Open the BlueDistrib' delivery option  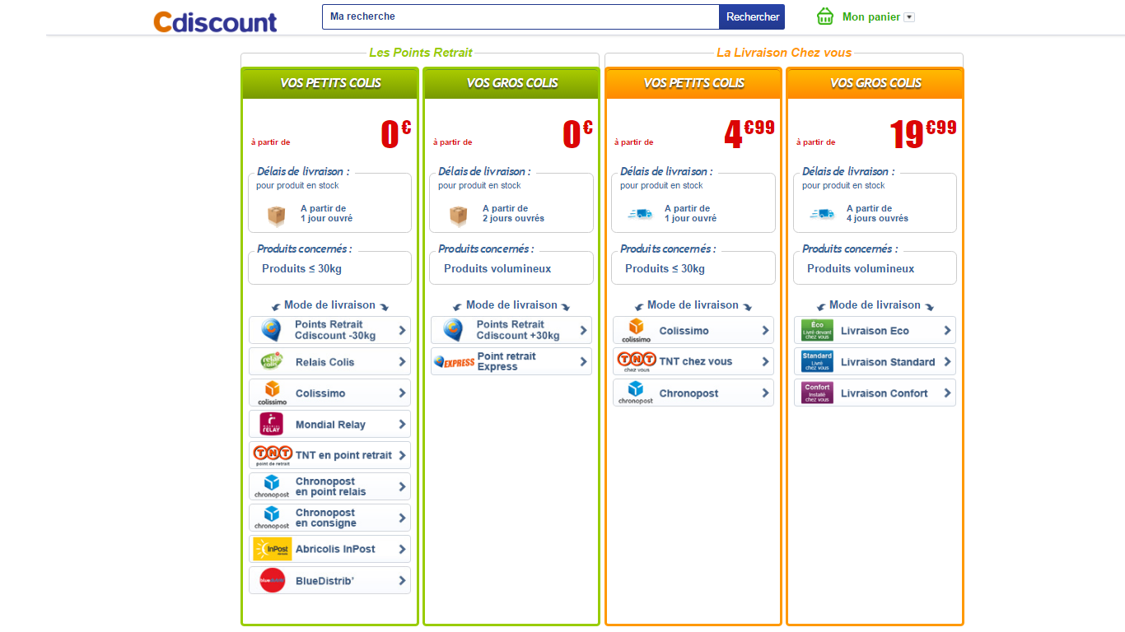click(329, 580)
